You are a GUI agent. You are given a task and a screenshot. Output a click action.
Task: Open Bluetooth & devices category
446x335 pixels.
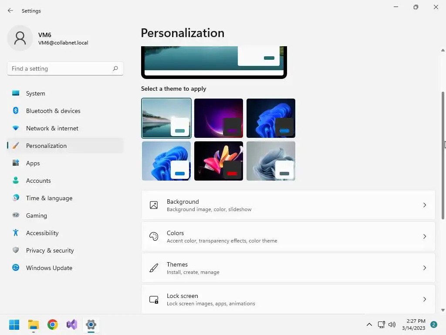(65, 110)
